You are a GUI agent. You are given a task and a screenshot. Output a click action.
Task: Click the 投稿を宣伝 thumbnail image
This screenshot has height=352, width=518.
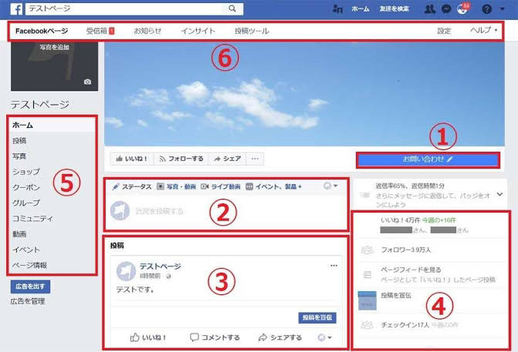click(367, 300)
